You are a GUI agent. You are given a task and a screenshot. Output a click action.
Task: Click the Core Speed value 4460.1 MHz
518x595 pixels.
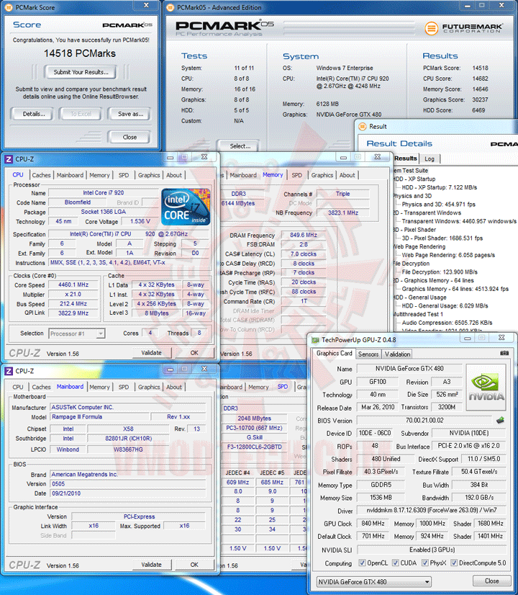[x=73, y=285]
